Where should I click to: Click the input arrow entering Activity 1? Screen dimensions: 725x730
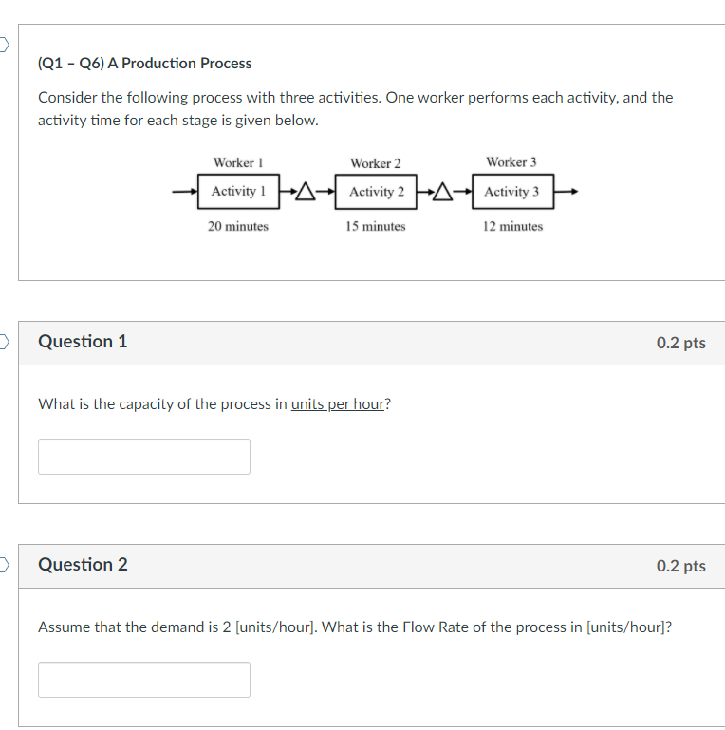(x=184, y=192)
